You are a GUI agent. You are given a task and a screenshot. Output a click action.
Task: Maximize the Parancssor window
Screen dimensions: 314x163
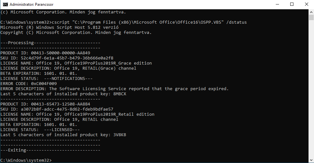click(x=292, y=4)
